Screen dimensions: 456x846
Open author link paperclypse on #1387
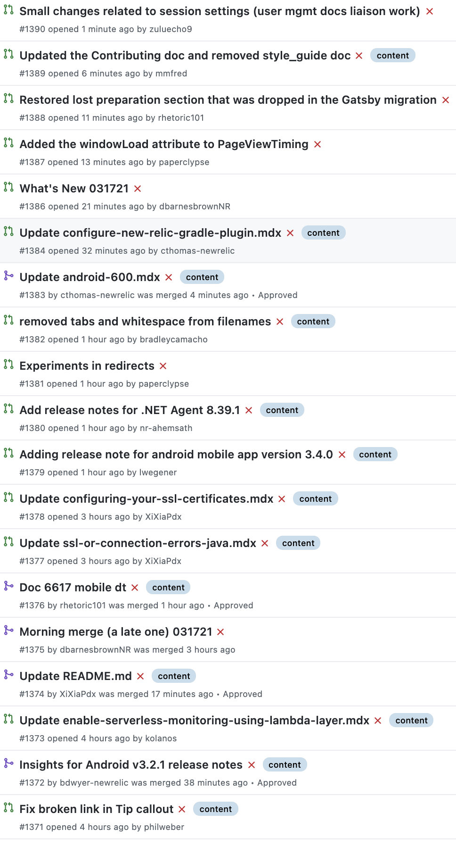184,162
